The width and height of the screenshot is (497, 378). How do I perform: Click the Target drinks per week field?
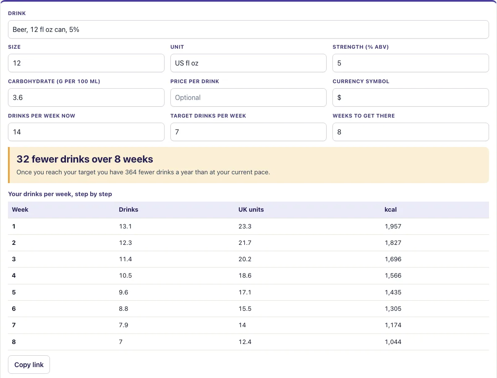point(248,132)
